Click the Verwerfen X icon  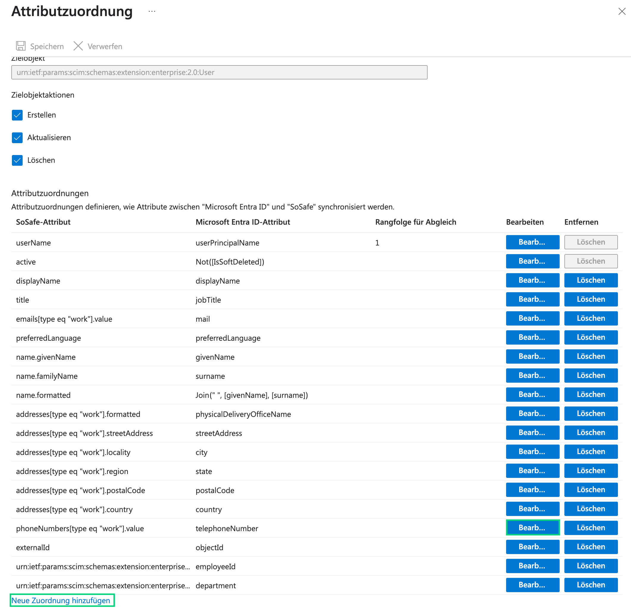click(x=78, y=46)
